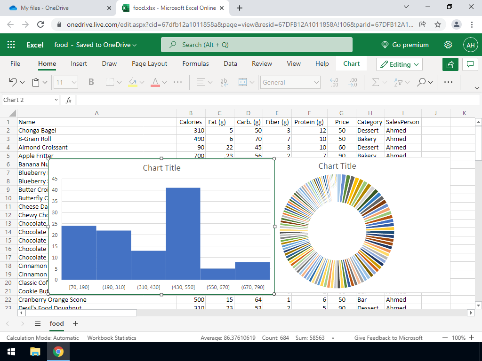Screen dimensions: 482x361
Task: Click the formula bar input field
Action: click(278, 100)
